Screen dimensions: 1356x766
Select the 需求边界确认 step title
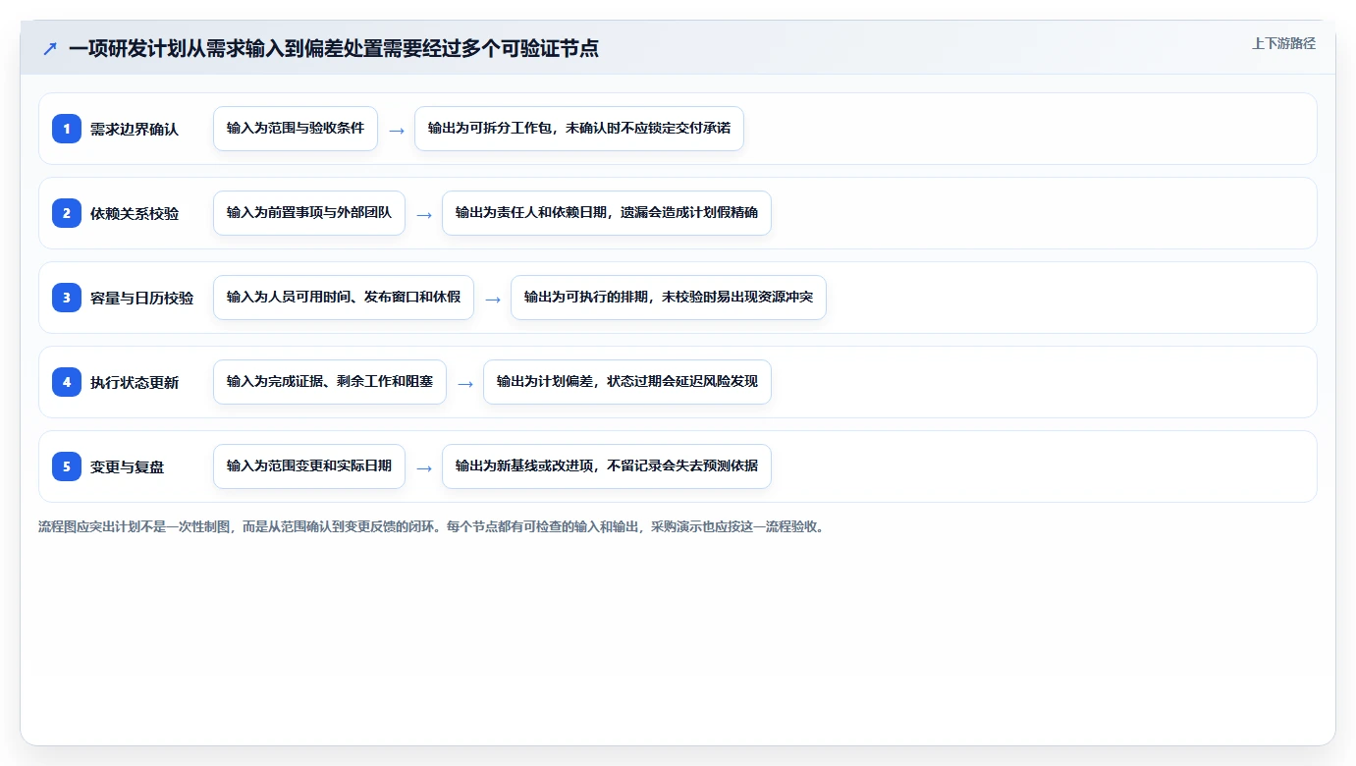tap(135, 129)
